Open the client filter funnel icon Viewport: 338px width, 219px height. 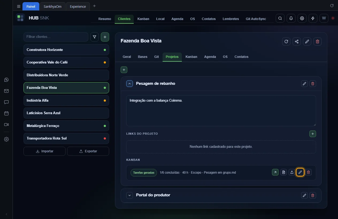tap(95, 37)
